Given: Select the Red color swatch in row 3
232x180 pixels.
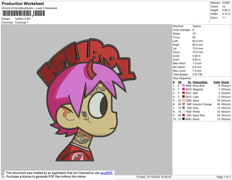Looking at the screenshot, I should pos(184,93).
